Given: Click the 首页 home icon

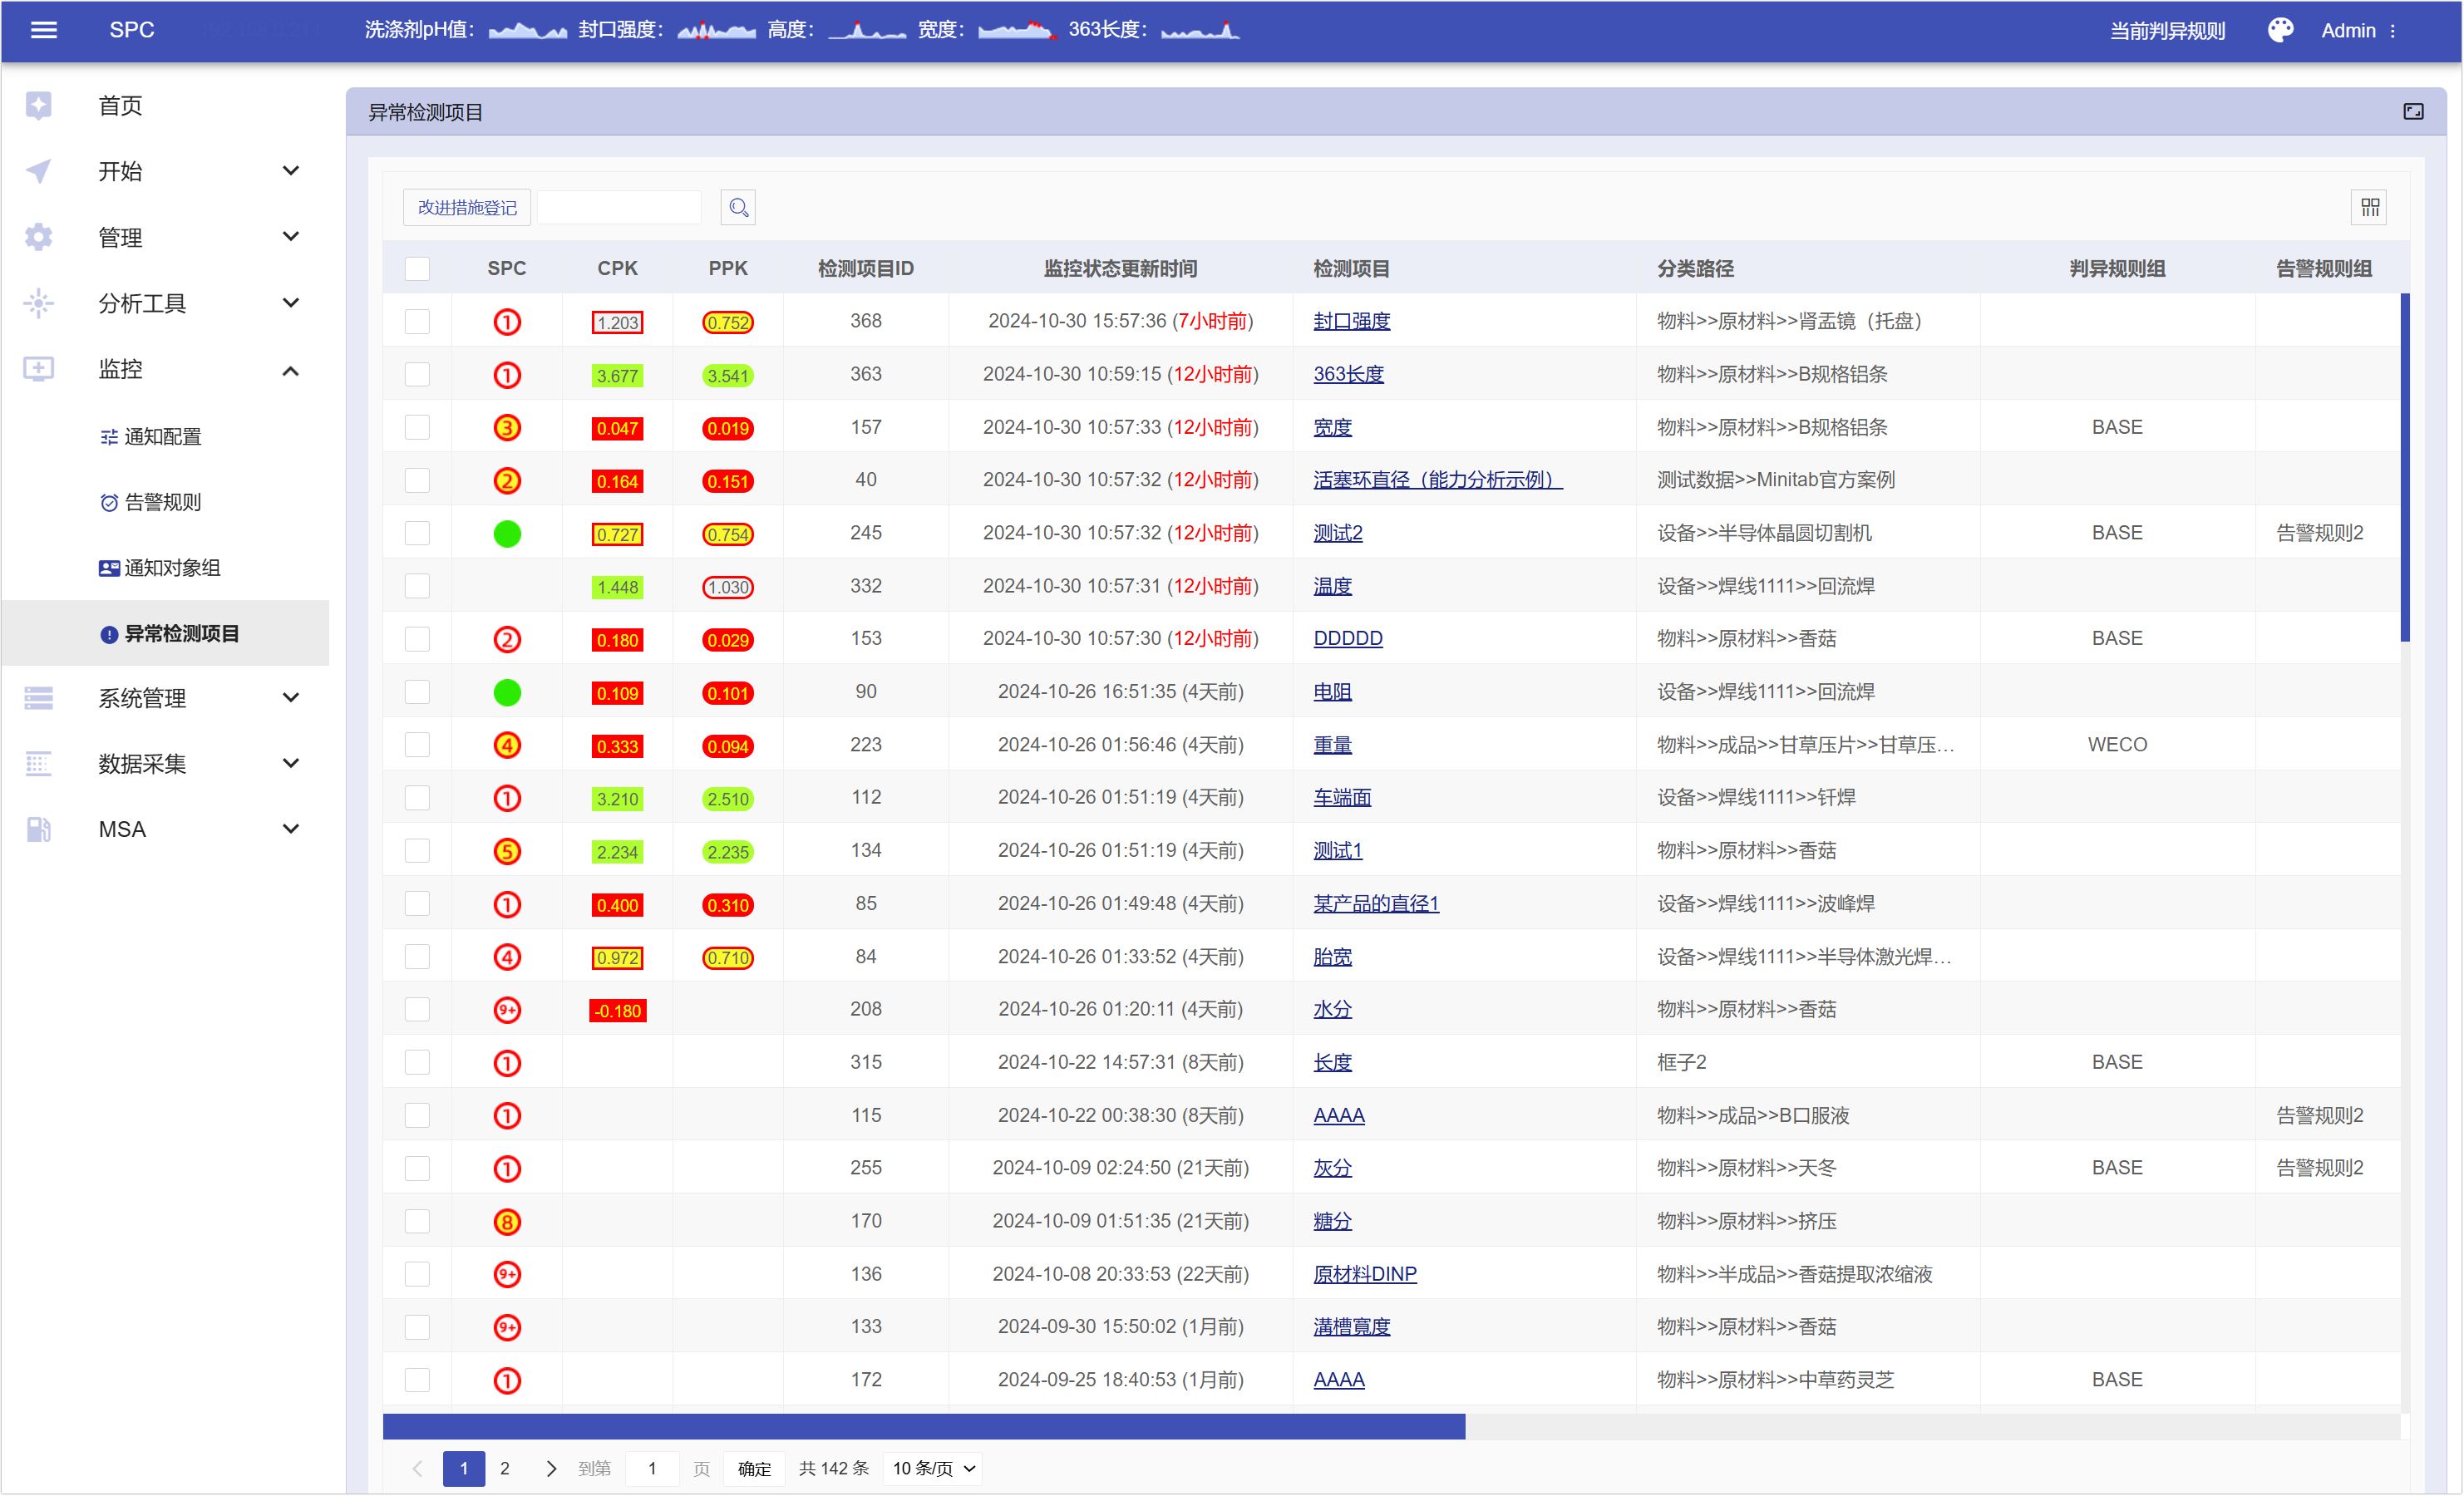Looking at the screenshot, I should (x=39, y=105).
